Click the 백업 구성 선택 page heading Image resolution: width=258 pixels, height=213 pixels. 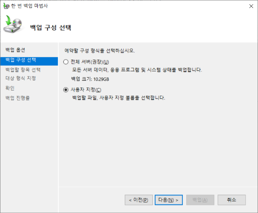tap(50, 27)
